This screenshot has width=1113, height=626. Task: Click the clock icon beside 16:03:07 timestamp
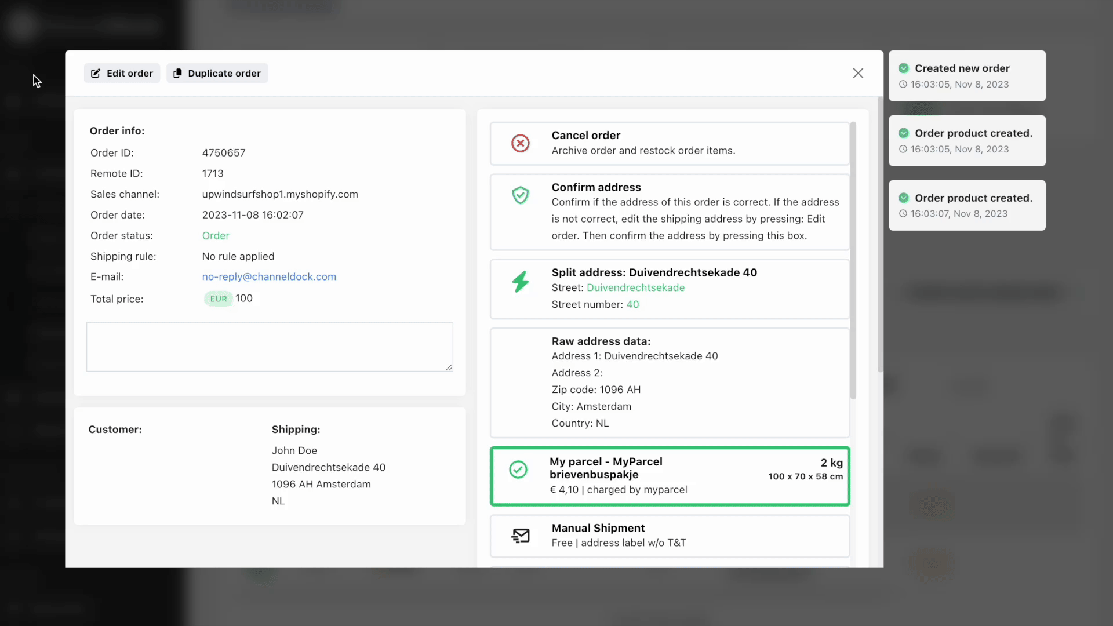click(x=903, y=213)
